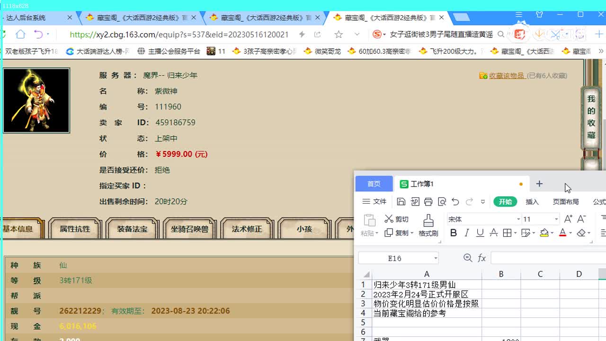Click the fx insert function icon

tap(482, 258)
